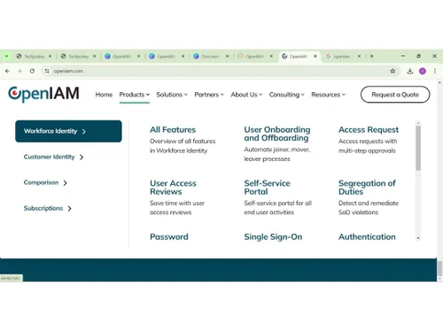This screenshot has height=332, width=443.
Task: Close the openiam Google search tab
Action: pyautogui.click(x=359, y=56)
